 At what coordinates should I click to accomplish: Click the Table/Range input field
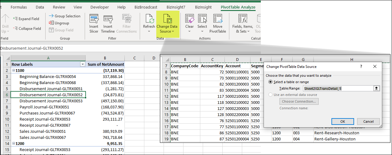[338, 88]
